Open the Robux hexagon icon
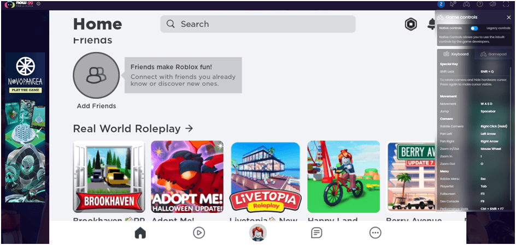Screen dimensions: 516x245 pyautogui.click(x=411, y=25)
